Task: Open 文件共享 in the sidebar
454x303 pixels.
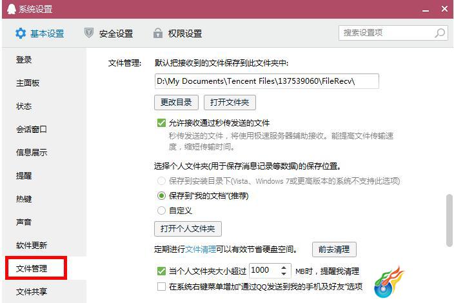Action: pos(32,291)
